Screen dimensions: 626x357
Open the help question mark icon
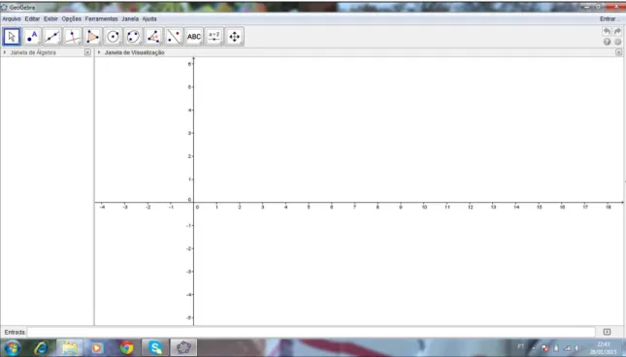click(x=607, y=42)
